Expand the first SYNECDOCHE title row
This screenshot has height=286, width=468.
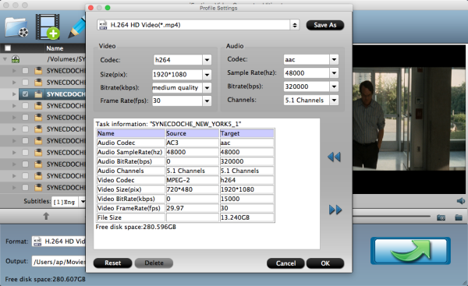pyautogui.click(x=14, y=71)
